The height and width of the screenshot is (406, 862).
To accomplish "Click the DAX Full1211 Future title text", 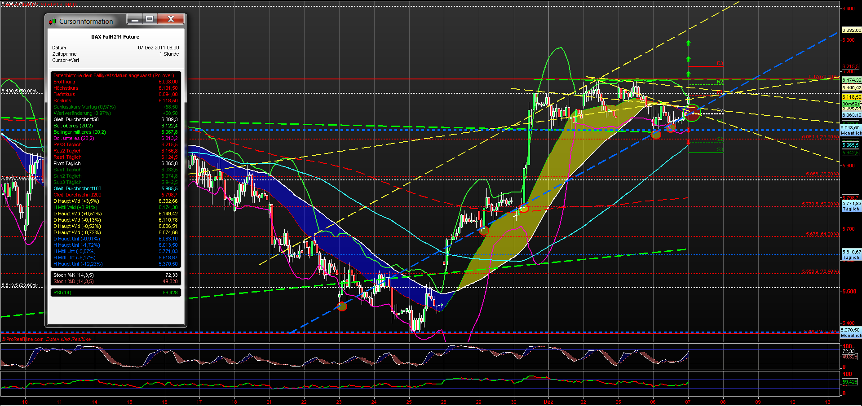I will tap(115, 37).
